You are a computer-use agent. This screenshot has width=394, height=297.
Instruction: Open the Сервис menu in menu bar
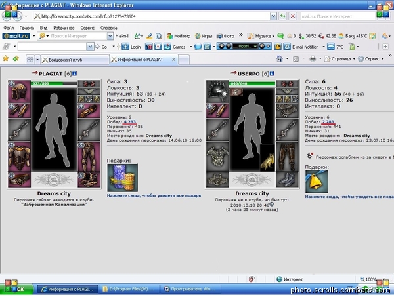point(87,28)
